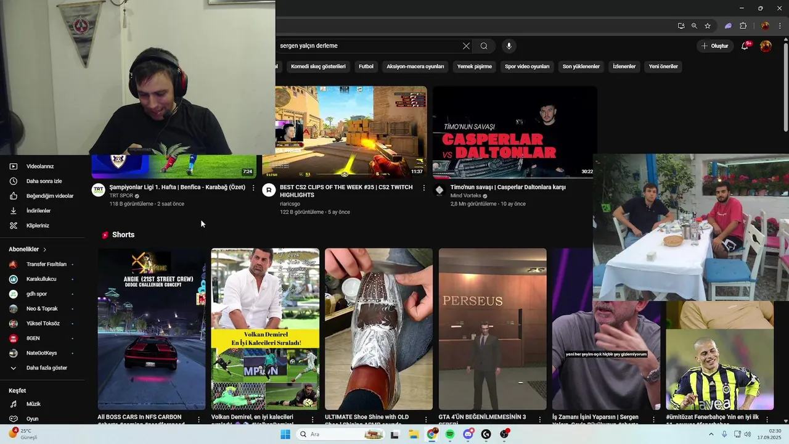789x444 pixels.
Task: Play the BEST CS2 CLIPS thumbnail
Action: coord(345,132)
